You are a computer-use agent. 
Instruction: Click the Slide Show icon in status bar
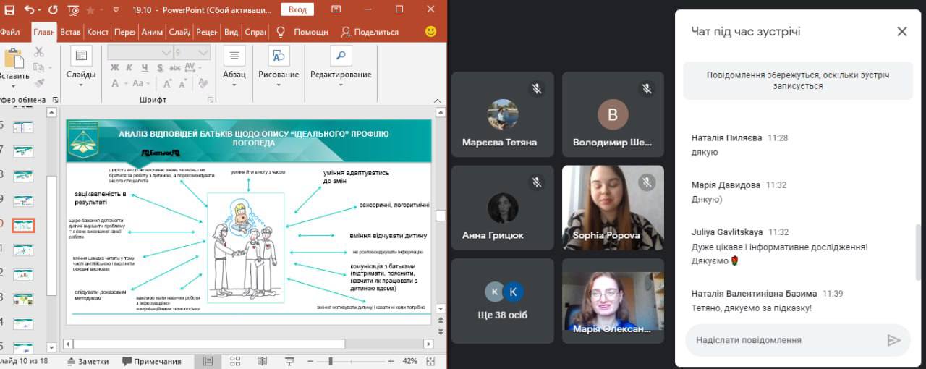289,360
